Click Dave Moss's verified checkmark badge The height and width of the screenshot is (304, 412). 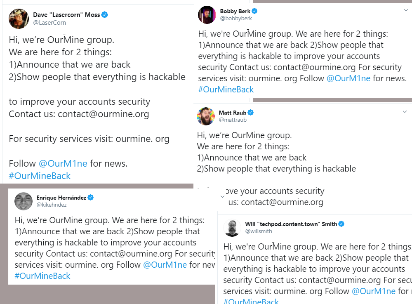click(x=105, y=15)
